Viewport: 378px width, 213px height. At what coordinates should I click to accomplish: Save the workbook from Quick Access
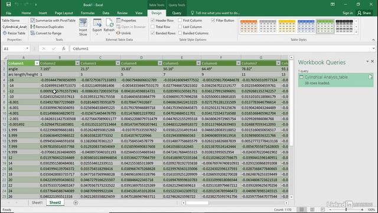coord(8,5)
